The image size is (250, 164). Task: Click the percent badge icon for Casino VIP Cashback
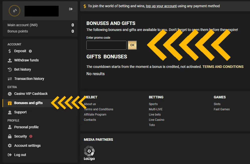(x=10, y=94)
